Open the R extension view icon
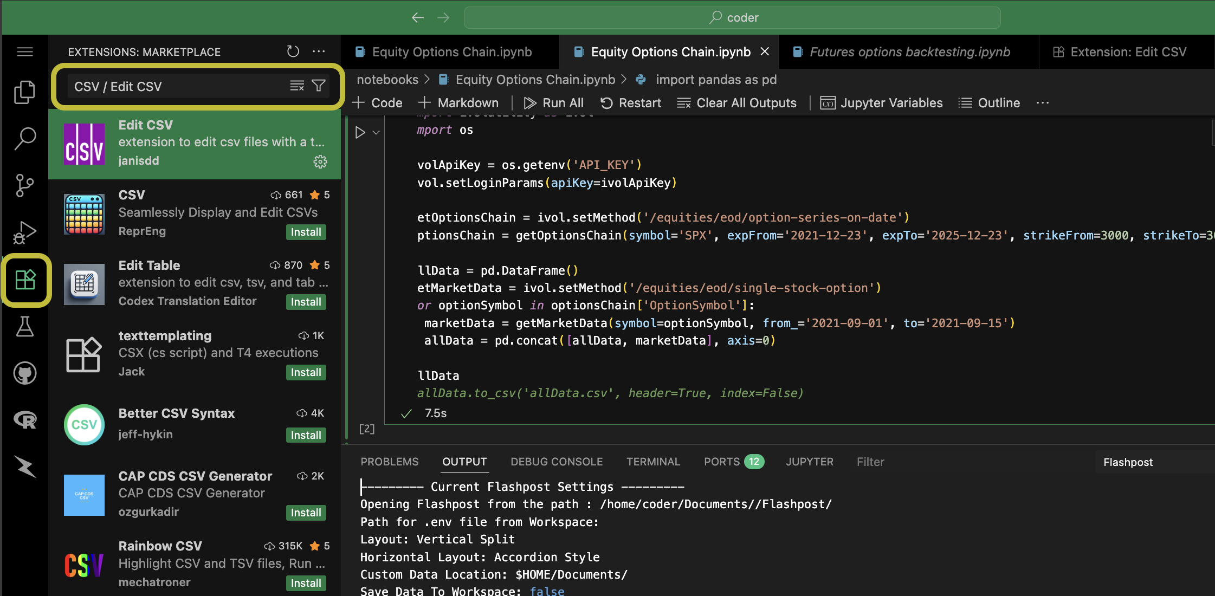Viewport: 1215px width, 596px height. point(25,420)
